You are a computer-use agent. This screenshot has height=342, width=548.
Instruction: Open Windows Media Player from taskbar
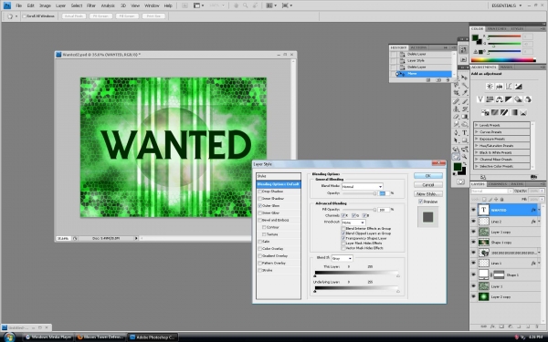click(x=48, y=337)
